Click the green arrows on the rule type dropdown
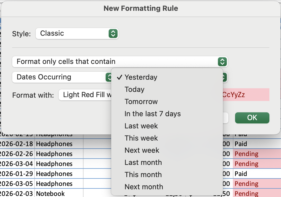 [222, 62]
